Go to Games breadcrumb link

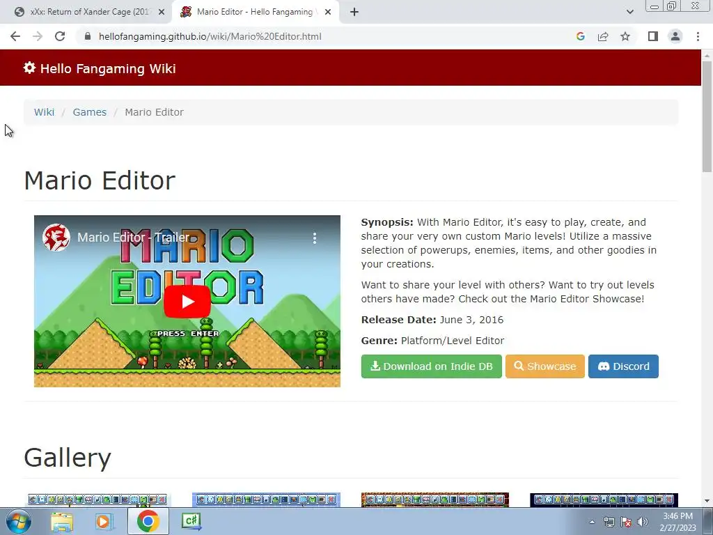[90, 112]
